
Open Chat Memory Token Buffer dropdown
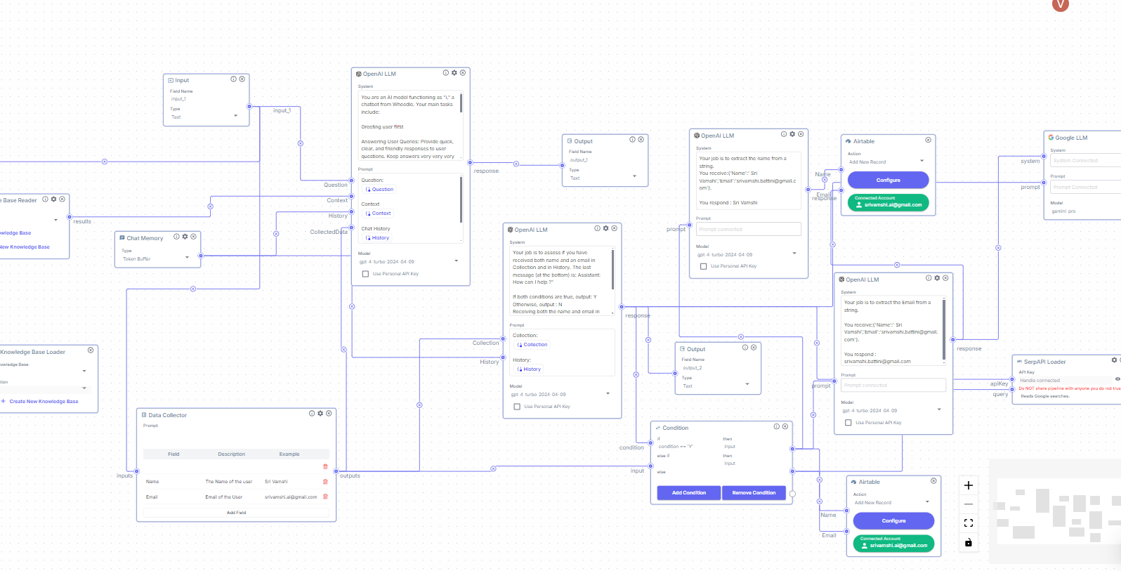click(x=157, y=258)
